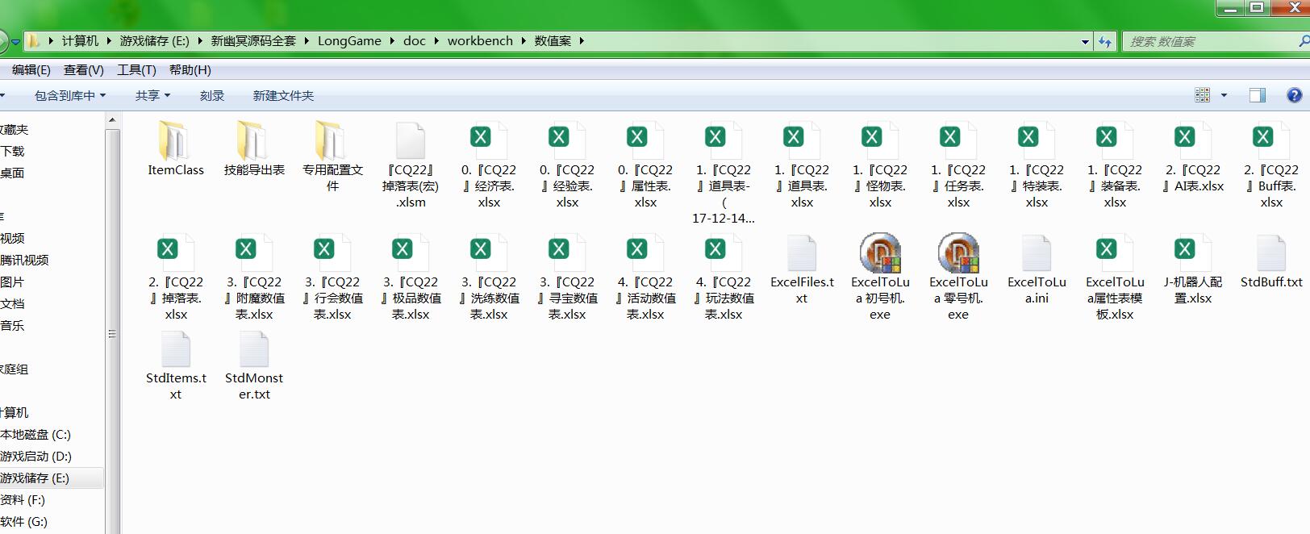Open the 包含到库中 dropdown
The width and height of the screenshot is (1310, 534).
point(69,95)
